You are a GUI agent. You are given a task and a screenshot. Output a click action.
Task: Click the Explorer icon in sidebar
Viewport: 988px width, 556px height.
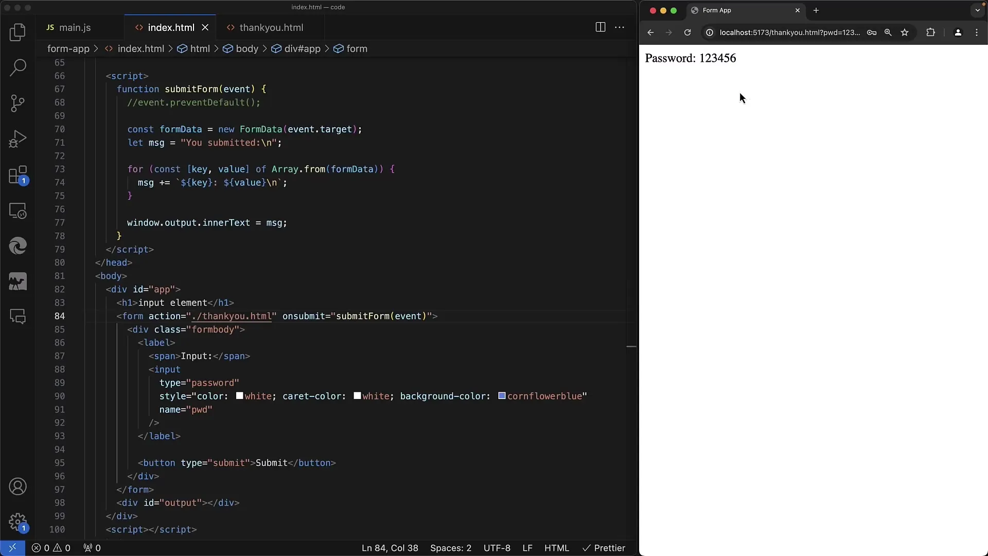click(x=17, y=31)
